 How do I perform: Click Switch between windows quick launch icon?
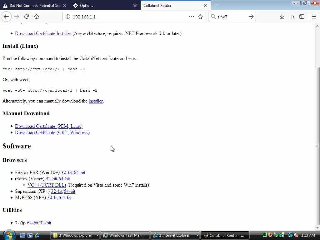[x=30, y=235]
